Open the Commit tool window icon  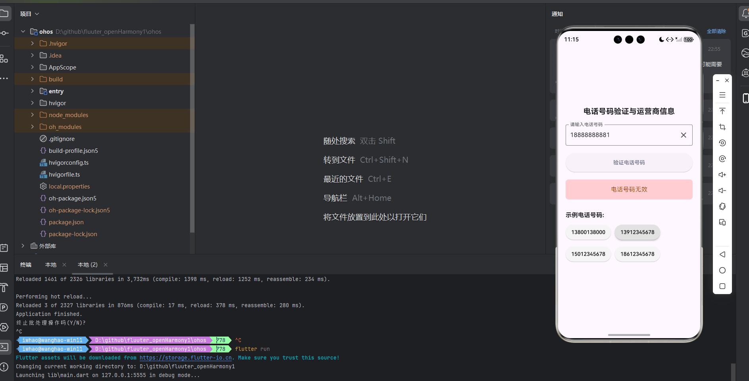[x=4, y=33]
